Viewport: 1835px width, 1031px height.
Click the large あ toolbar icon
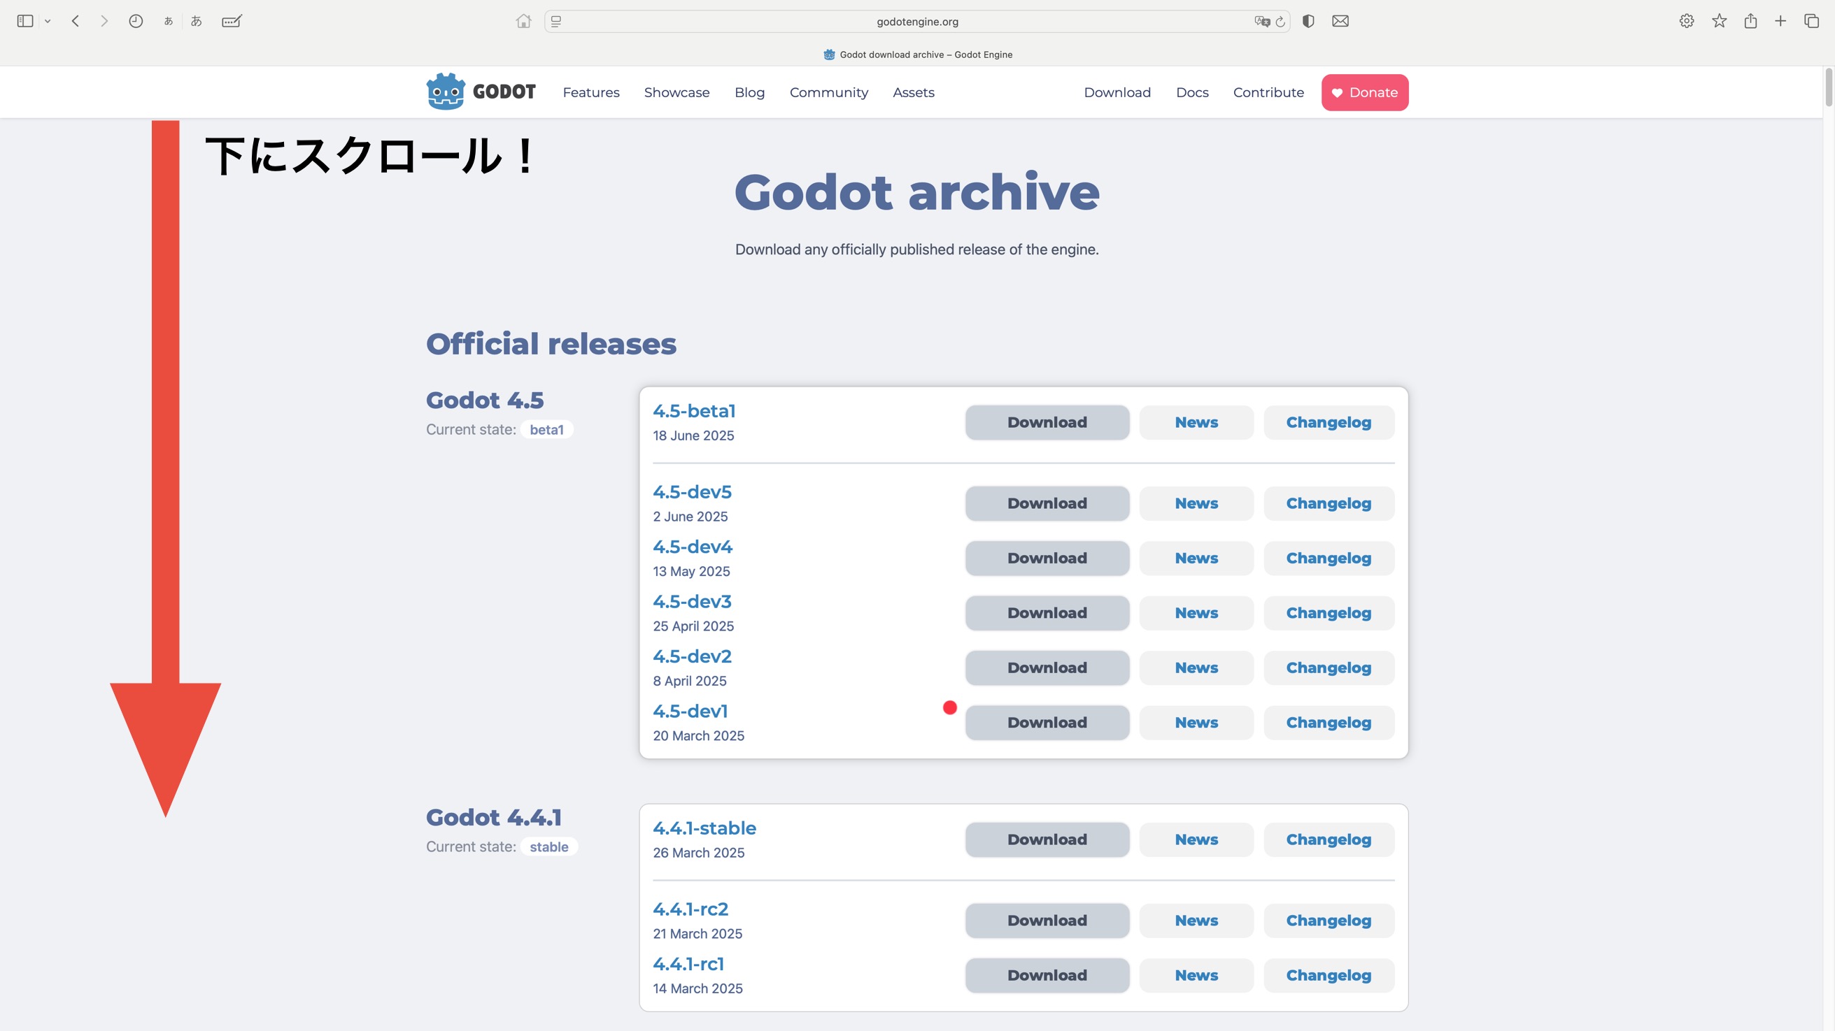click(x=197, y=22)
